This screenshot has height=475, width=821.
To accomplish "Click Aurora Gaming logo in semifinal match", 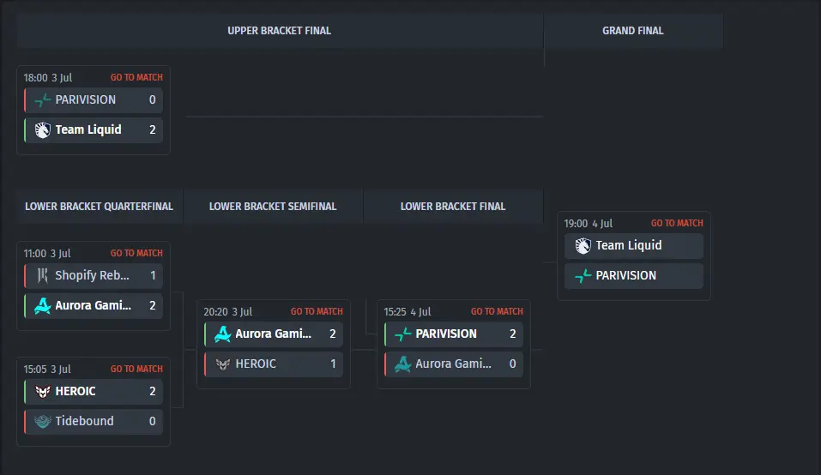I will coord(222,334).
